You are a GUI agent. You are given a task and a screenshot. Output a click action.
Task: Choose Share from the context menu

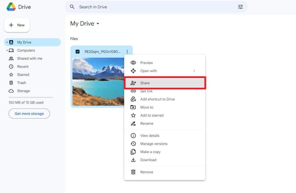pos(165,83)
